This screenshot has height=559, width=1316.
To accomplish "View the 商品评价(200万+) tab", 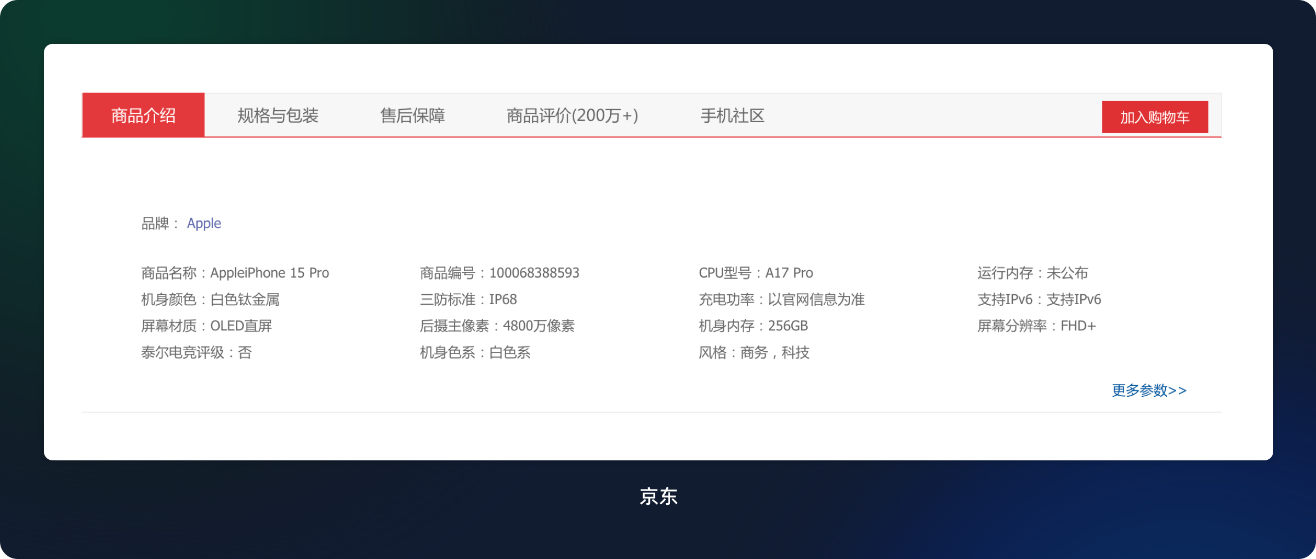I will (x=571, y=115).
